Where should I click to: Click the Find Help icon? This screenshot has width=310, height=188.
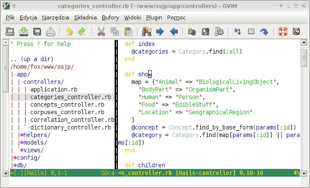tap(296, 32)
